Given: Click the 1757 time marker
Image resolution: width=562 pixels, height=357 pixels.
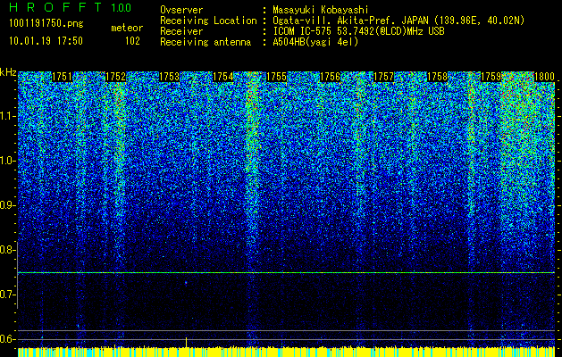Looking at the screenshot, I should coord(384,77).
